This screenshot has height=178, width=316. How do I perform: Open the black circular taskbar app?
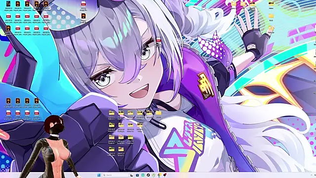148,175
